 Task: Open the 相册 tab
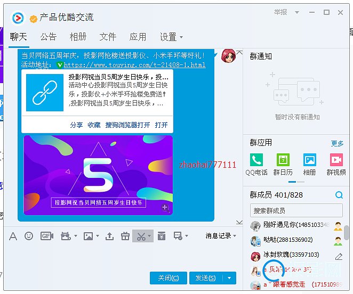[78, 37]
